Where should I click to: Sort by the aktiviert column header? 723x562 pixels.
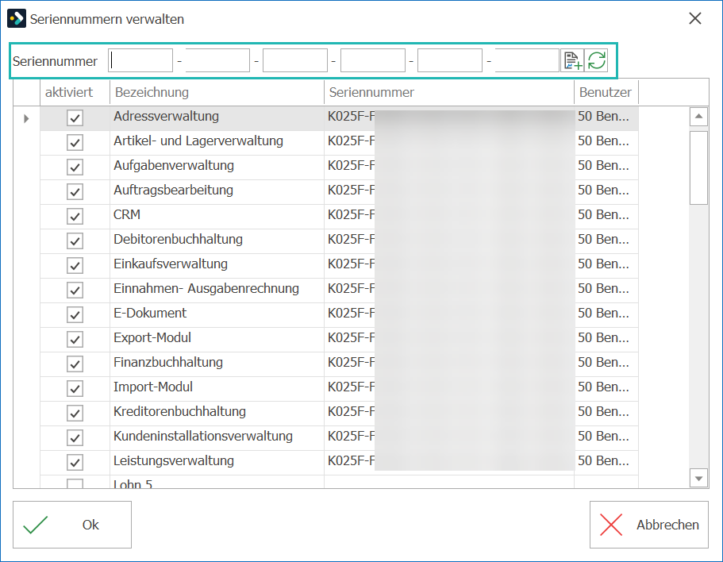75,92
